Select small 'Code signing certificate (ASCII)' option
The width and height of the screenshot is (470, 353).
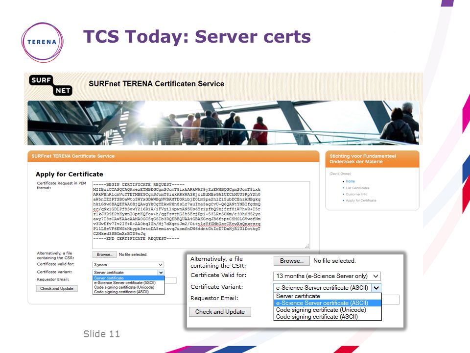tap(128, 292)
